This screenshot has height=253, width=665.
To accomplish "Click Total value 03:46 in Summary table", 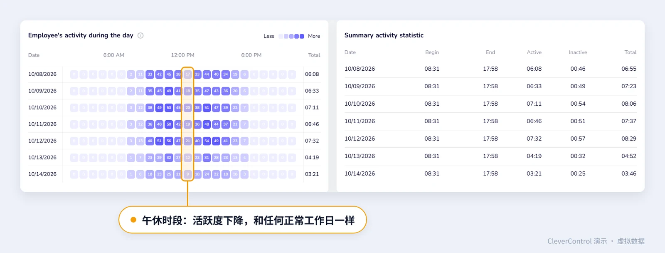I will (629, 174).
